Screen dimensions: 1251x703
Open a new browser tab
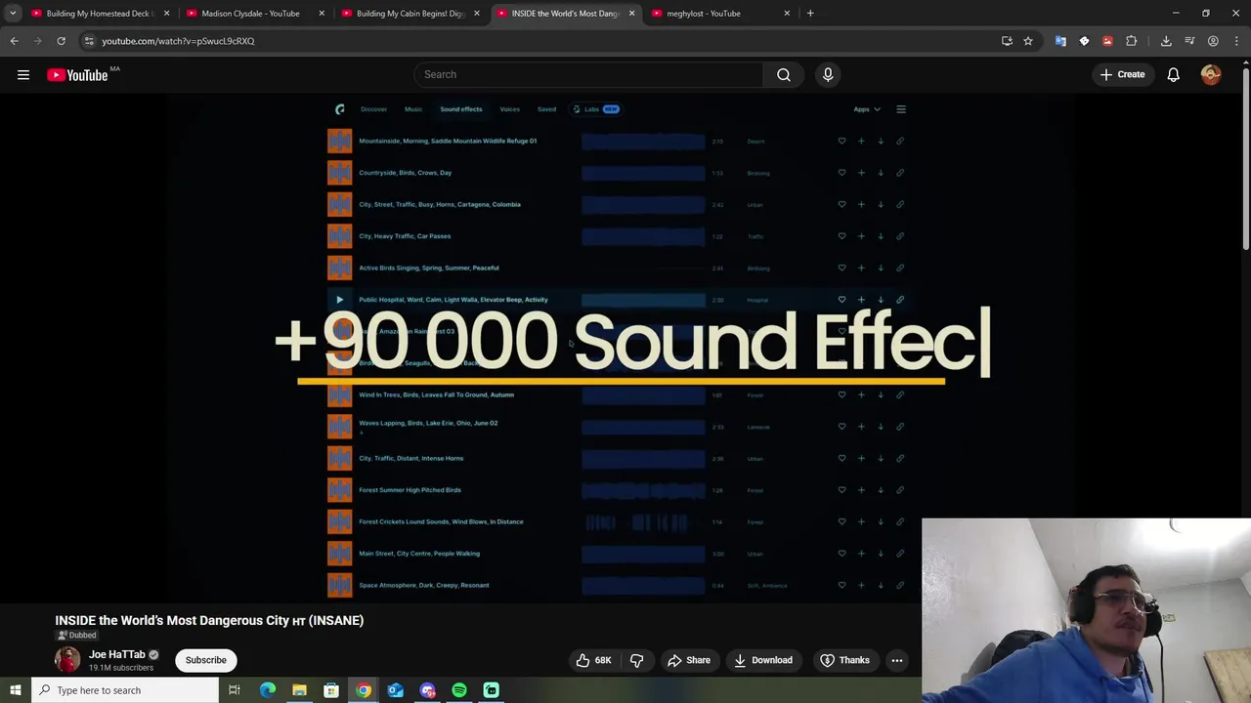[810, 13]
